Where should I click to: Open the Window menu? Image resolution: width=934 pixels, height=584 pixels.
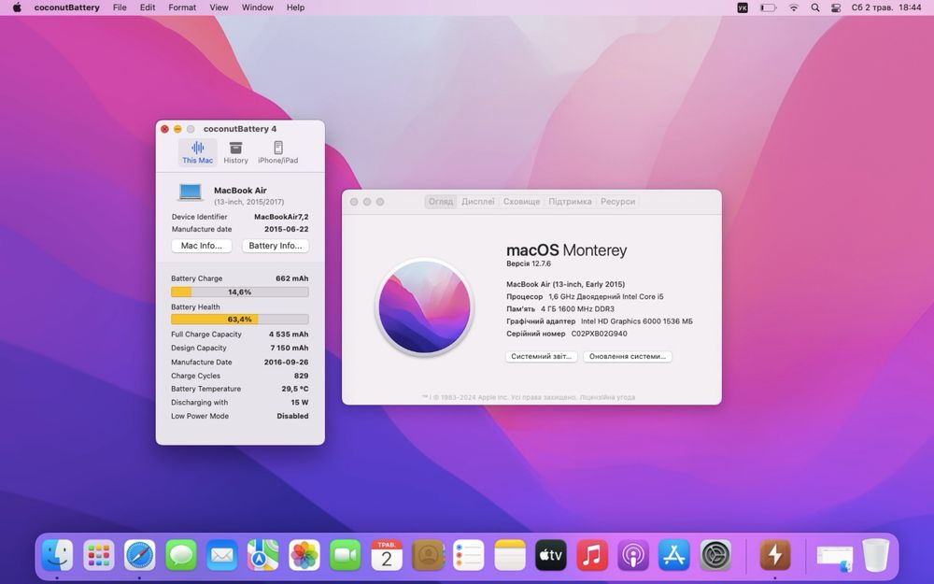coord(258,7)
